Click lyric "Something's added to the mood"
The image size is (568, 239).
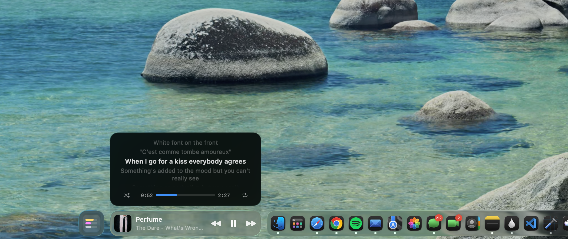click(186, 171)
